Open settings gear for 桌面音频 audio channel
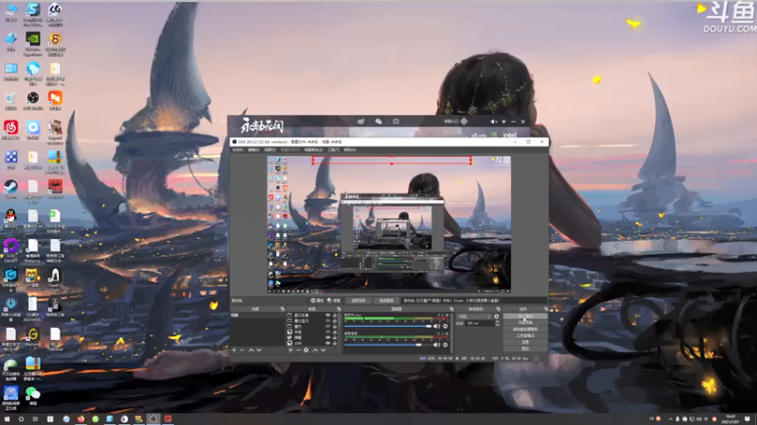Screen dimensions: 757x425 pyautogui.click(x=445, y=345)
